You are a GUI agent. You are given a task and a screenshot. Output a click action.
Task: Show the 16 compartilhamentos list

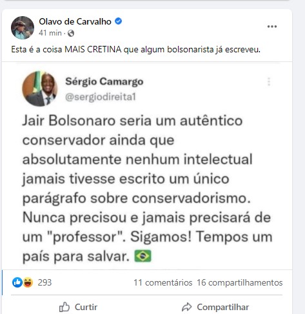click(x=240, y=282)
